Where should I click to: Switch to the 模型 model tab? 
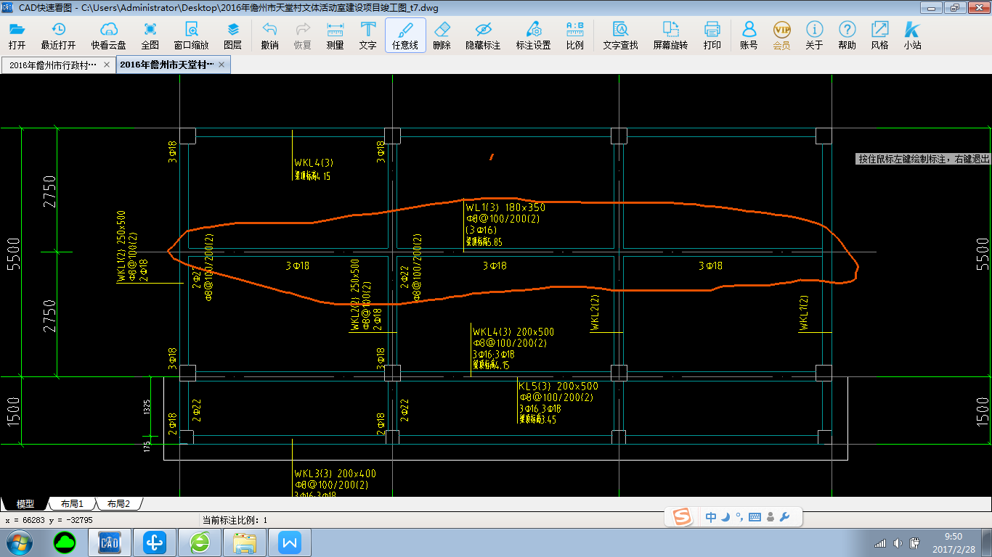tap(25, 503)
